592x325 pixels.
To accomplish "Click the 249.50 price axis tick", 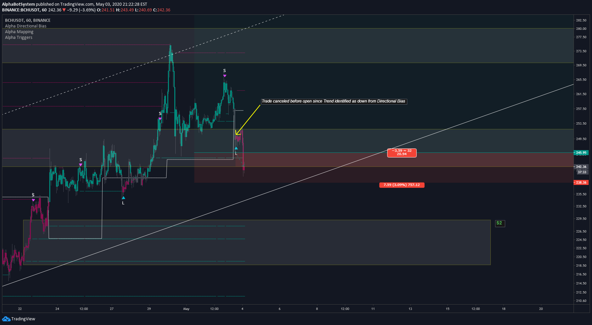I will click(x=581, y=139).
